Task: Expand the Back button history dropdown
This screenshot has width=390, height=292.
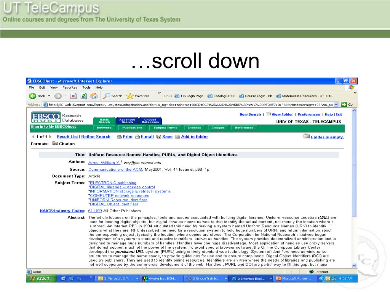Action: click(x=49, y=96)
